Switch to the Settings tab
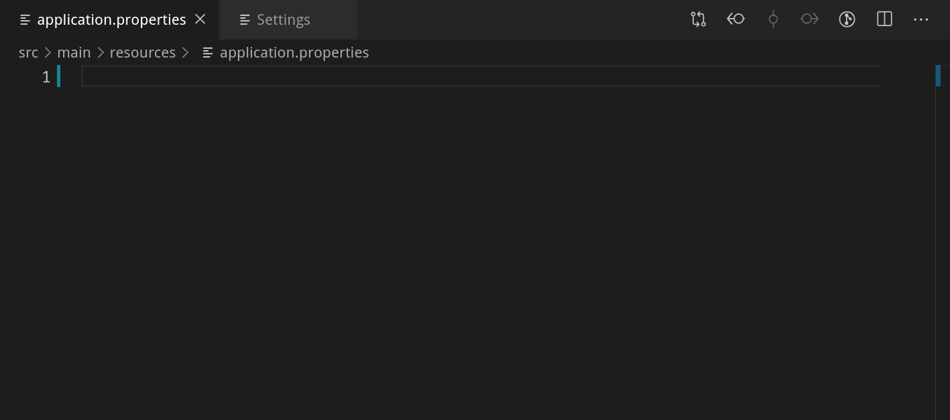This screenshot has width=950, height=420. pyautogui.click(x=283, y=19)
